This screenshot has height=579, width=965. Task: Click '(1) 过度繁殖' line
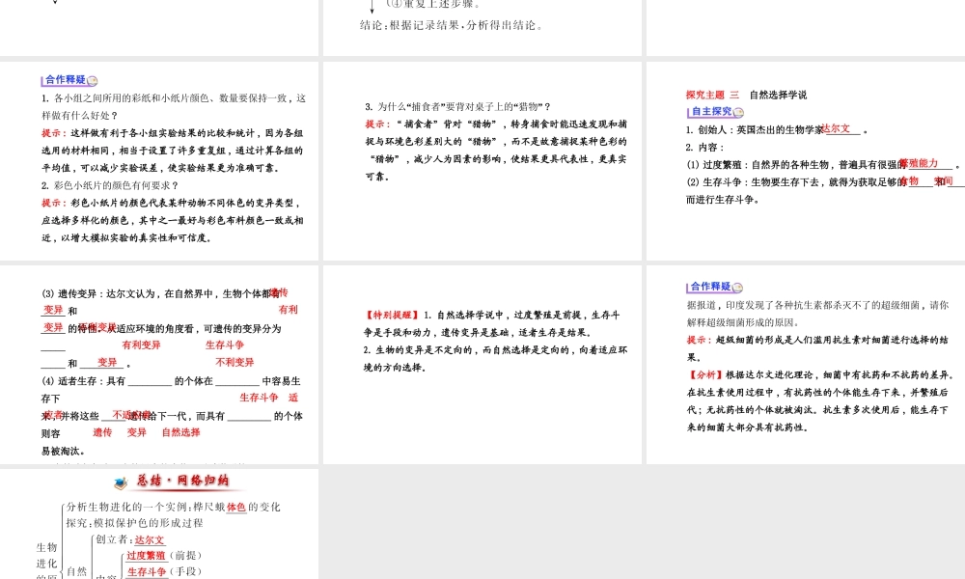[x=823, y=165]
